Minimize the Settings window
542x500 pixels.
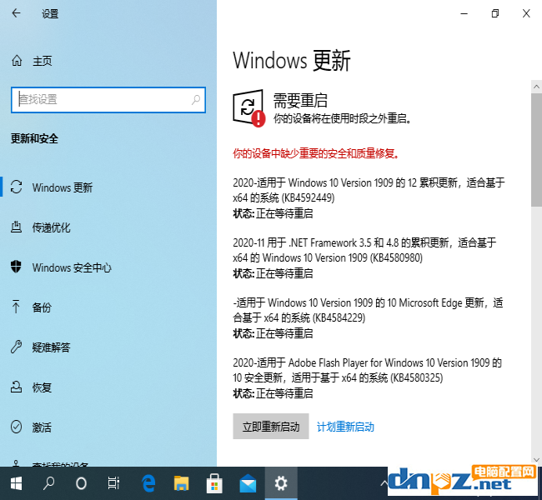click(464, 13)
